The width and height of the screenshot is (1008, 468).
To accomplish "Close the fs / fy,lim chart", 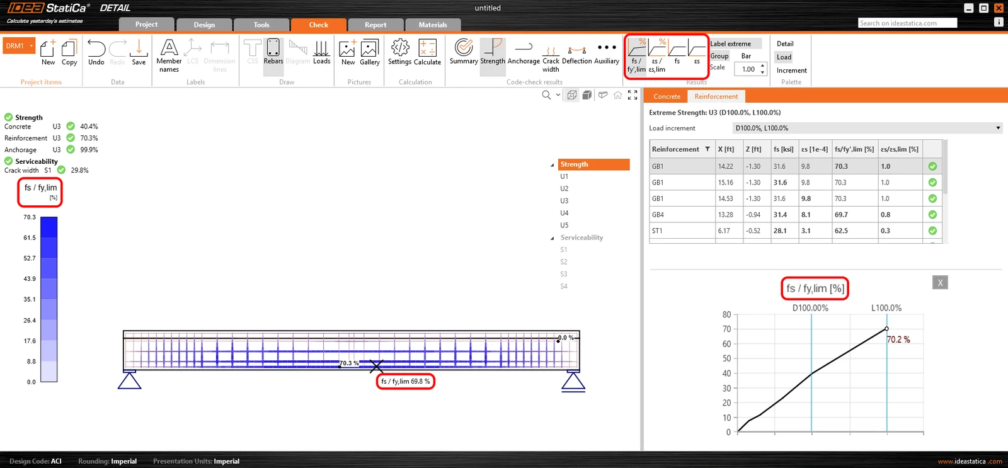I will click(940, 283).
